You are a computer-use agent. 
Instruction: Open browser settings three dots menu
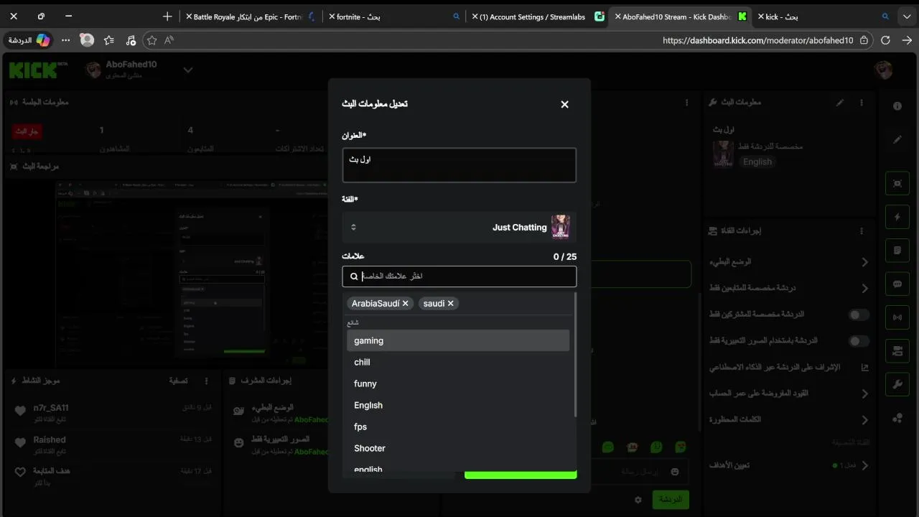tap(66, 40)
